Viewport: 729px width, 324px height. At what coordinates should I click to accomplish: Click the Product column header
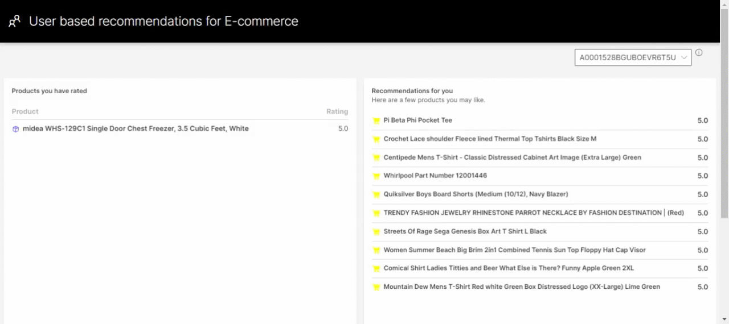point(25,111)
